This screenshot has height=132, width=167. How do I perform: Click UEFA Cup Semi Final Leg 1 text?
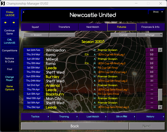113,90
